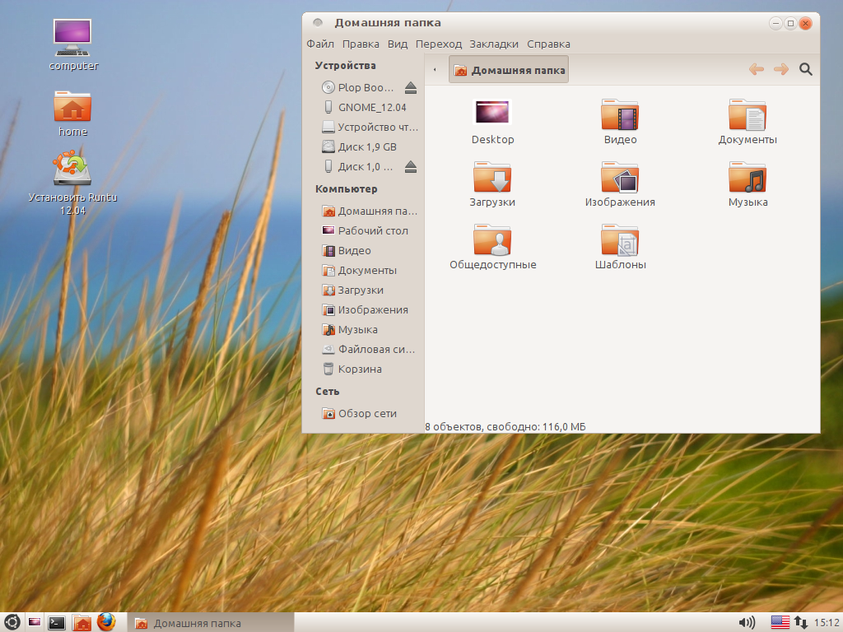
Task: Eject the Диск 1,0 device
Action: click(x=411, y=166)
